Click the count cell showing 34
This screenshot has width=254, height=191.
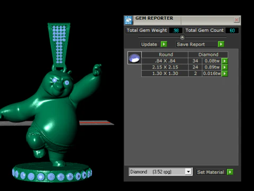[x=195, y=61]
